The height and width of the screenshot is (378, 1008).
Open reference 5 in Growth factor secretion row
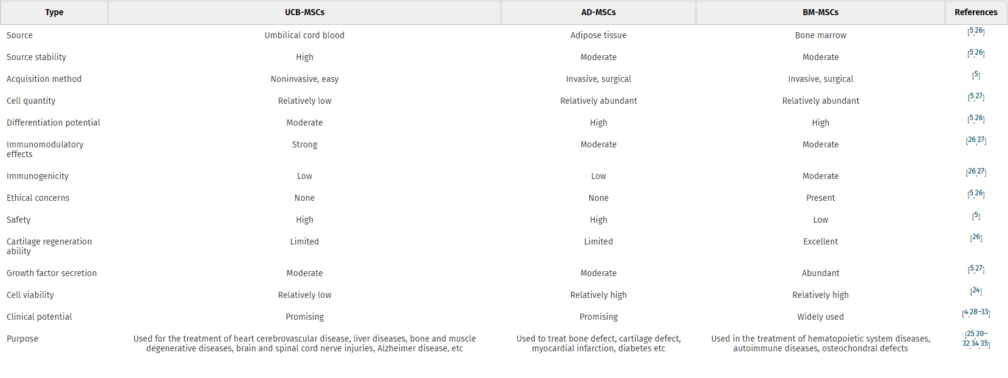pos(972,269)
